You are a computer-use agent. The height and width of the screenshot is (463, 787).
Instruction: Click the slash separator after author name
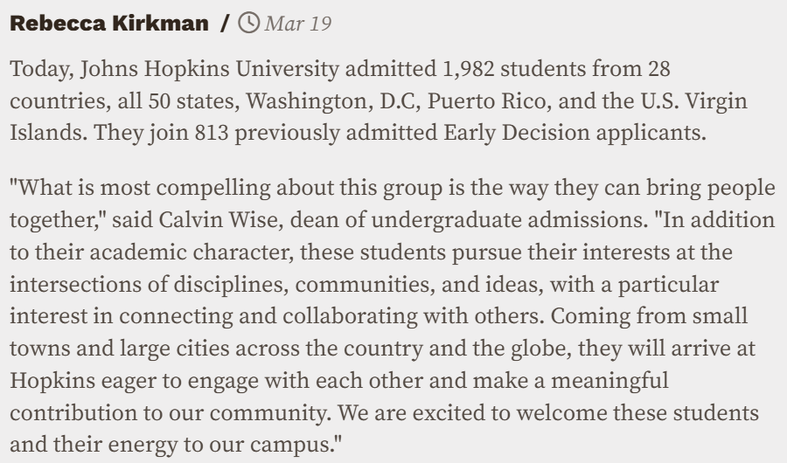coord(226,24)
